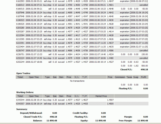Click the market price 1.4505
161x124 pixels.
(110, 104)
